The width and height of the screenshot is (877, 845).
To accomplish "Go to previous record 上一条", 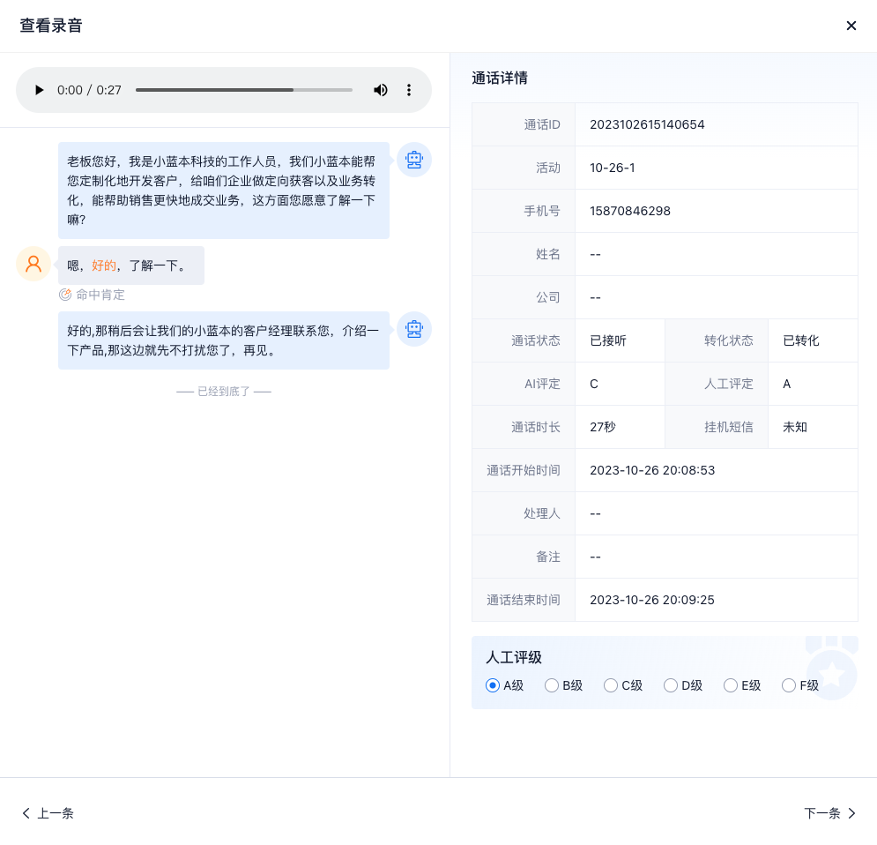I will tap(48, 813).
